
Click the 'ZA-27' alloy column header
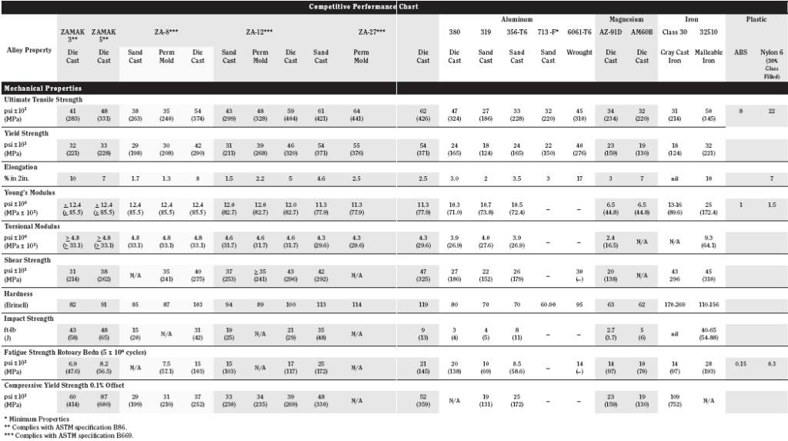[372, 32]
